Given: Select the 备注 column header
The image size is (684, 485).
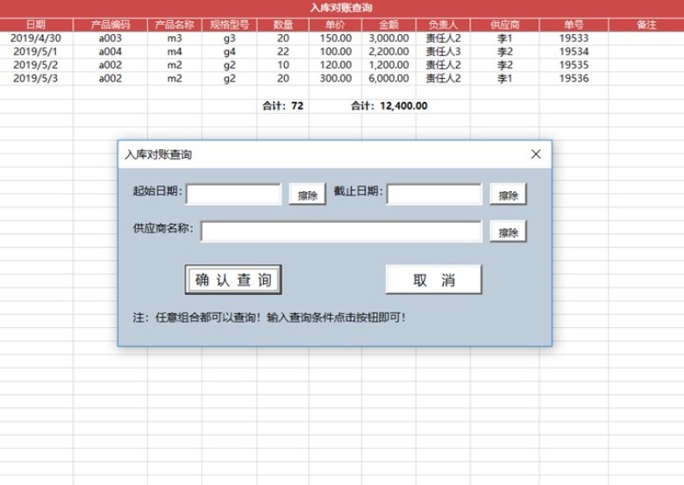Looking at the screenshot, I should click(646, 25).
